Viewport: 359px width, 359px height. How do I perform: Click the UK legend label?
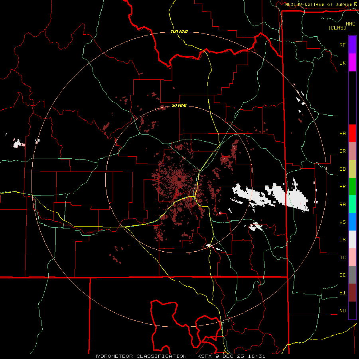[343, 63]
